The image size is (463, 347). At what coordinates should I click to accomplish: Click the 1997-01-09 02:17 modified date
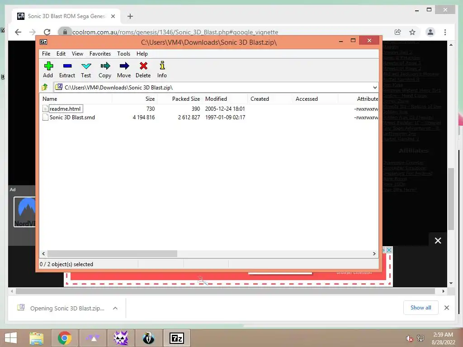(x=225, y=117)
